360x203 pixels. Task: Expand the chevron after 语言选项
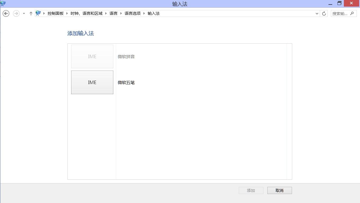tap(144, 13)
